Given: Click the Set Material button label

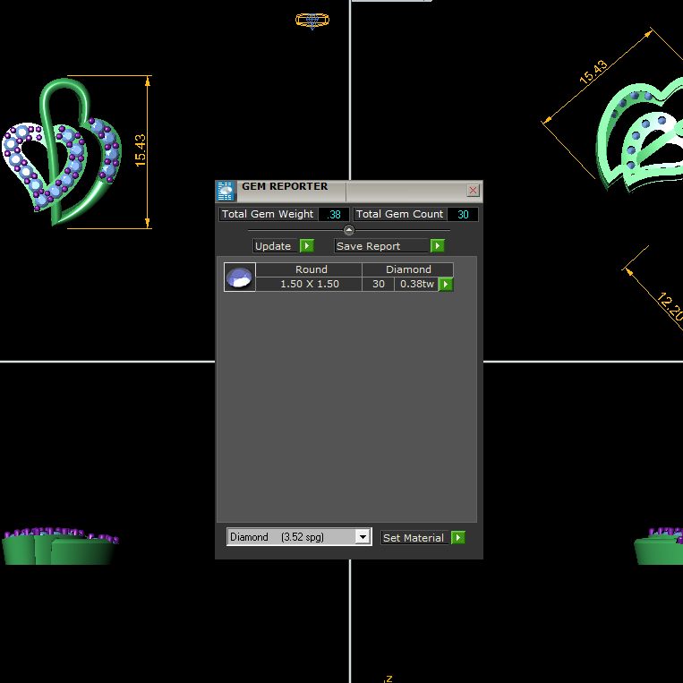Looking at the screenshot, I should tap(414, 538).
